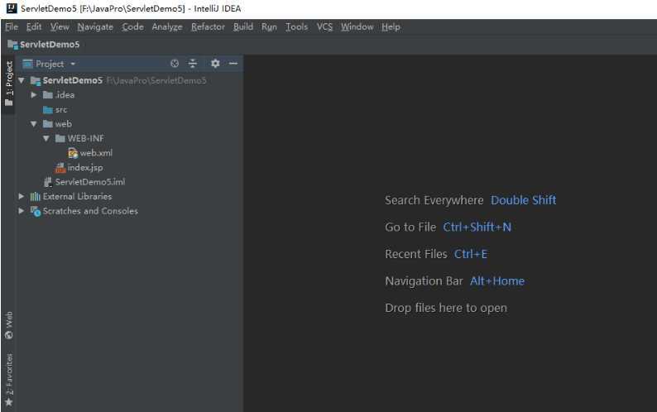
Task: Click the IntelliJ IDEA logo in title bar
Action: 12,8
